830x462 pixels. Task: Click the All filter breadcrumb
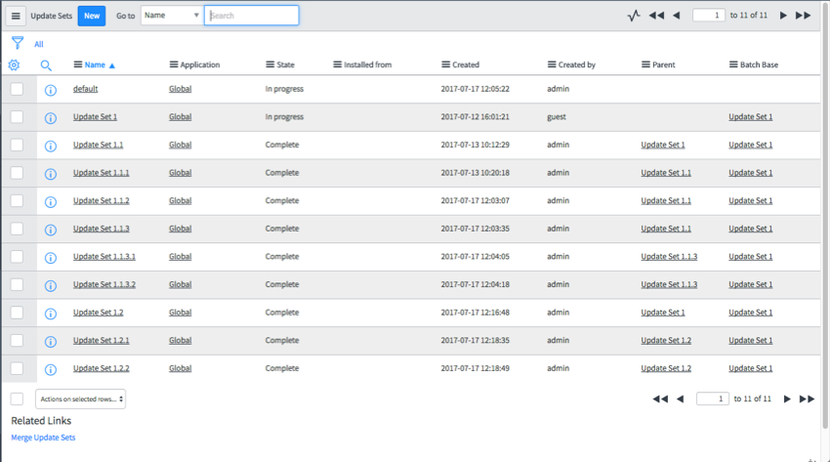[39, 45]
